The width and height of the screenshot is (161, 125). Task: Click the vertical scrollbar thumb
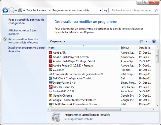[x=157, y=56]
